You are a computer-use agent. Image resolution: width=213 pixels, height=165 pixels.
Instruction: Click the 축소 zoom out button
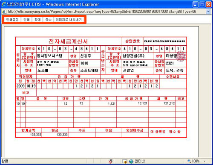coord(48,20)
